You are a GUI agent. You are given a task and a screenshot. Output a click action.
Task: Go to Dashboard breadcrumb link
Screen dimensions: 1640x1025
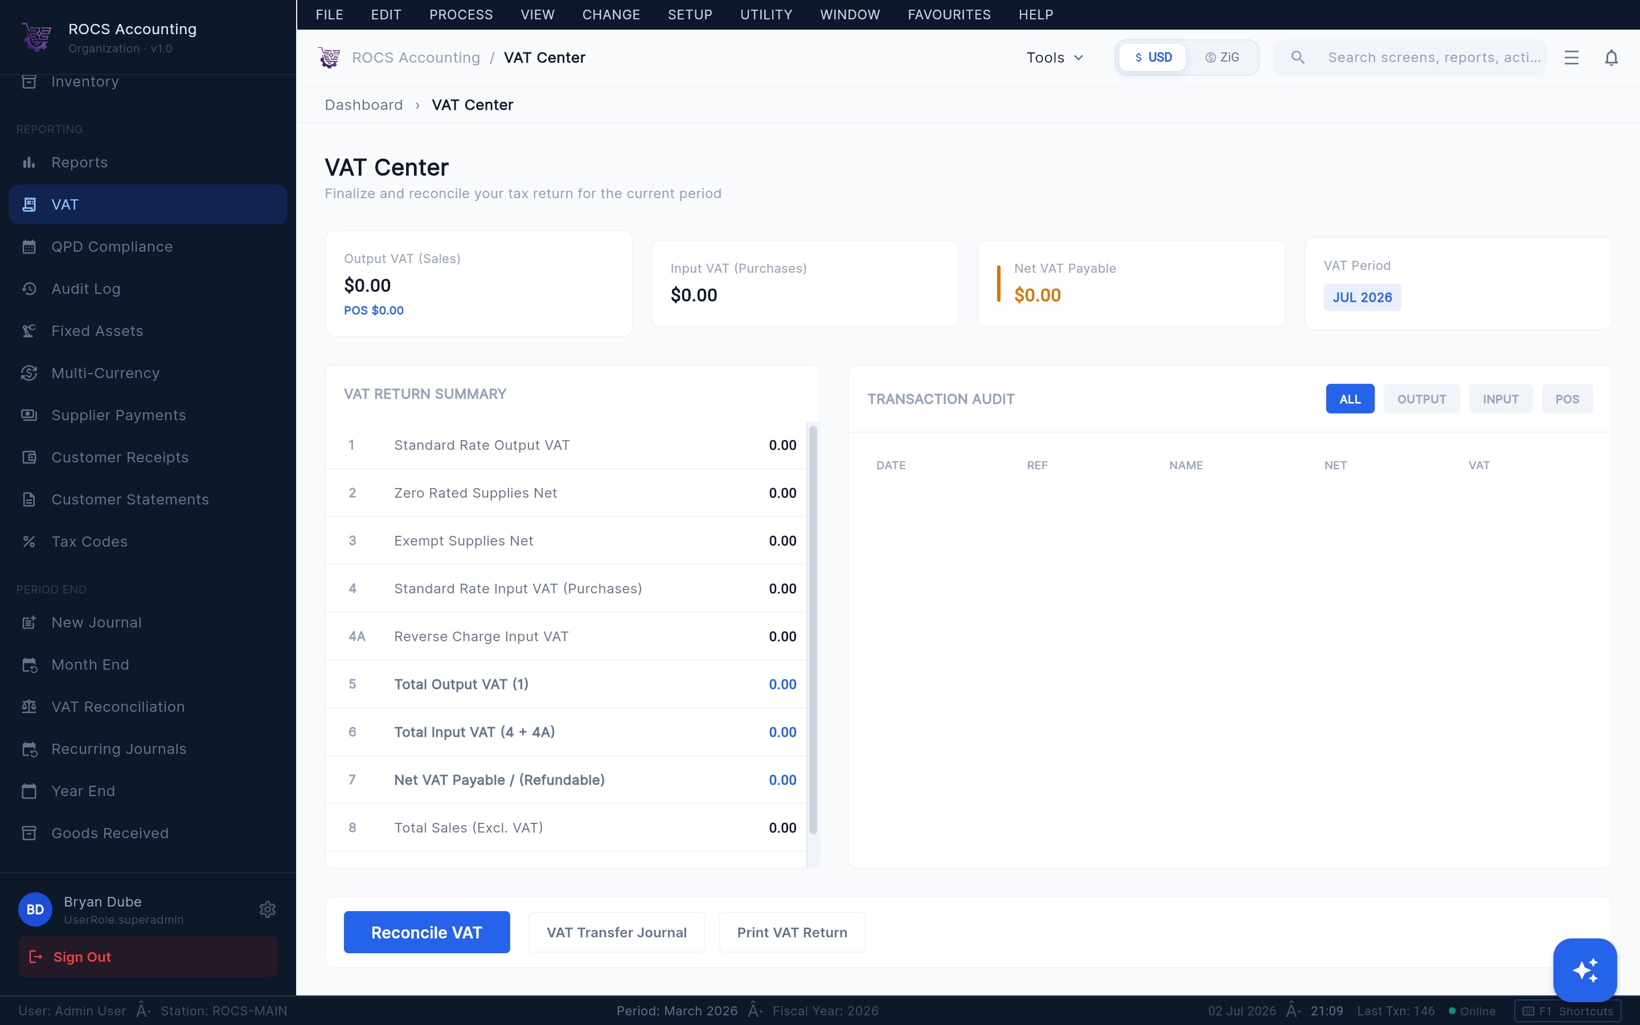364,105
